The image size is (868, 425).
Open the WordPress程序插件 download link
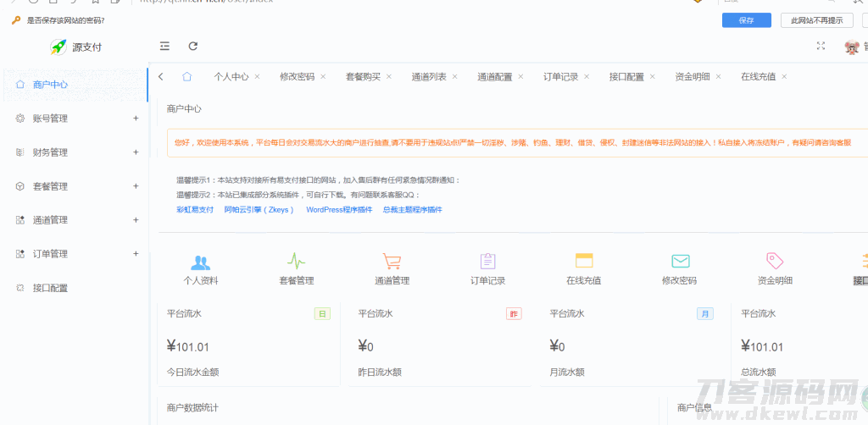tap(339, 209)
